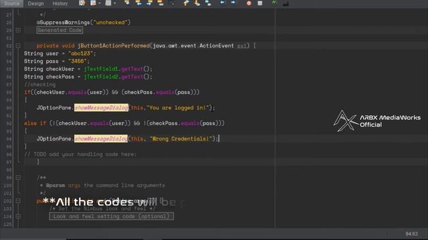Click the Forward navigation toolbar icon
The width and height of the screenshot is (428, 240).
108,3
